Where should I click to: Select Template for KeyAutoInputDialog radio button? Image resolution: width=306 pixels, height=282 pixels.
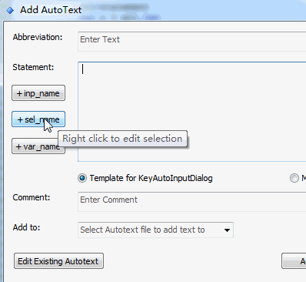[x=82, y=178]
